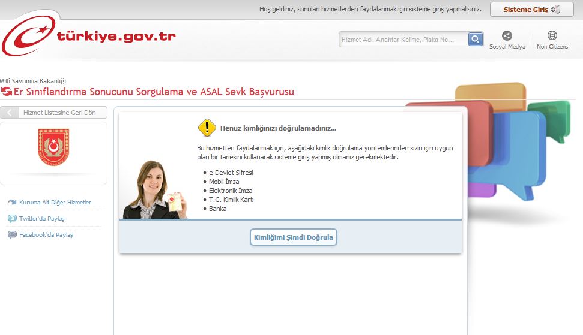Open the Sosyal Medya share icon
Viewport: 583px width, 335px height.
(507, 36)
